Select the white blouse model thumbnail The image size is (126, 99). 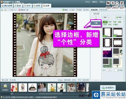61,87
